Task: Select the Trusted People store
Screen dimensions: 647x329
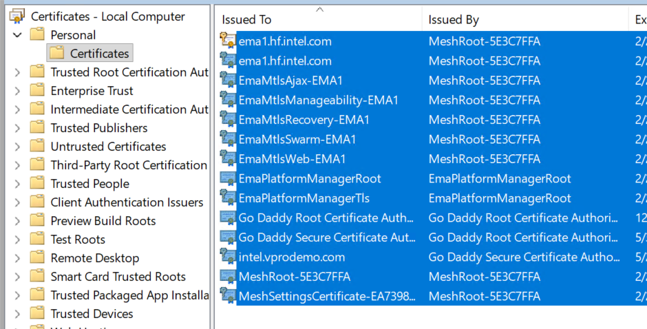Action: tap(89, 184)
